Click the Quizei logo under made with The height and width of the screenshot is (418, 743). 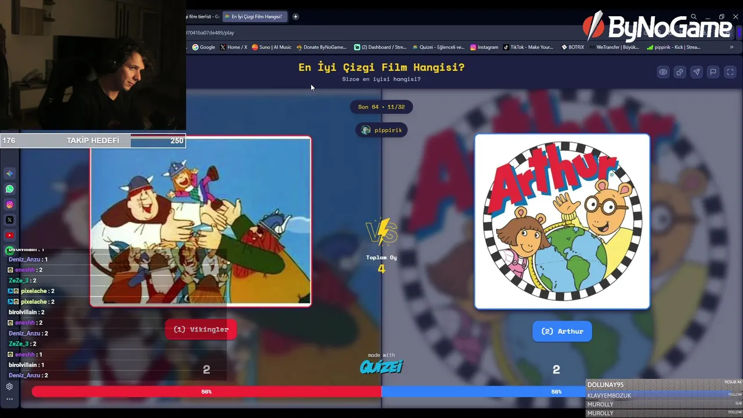[381, 366]
